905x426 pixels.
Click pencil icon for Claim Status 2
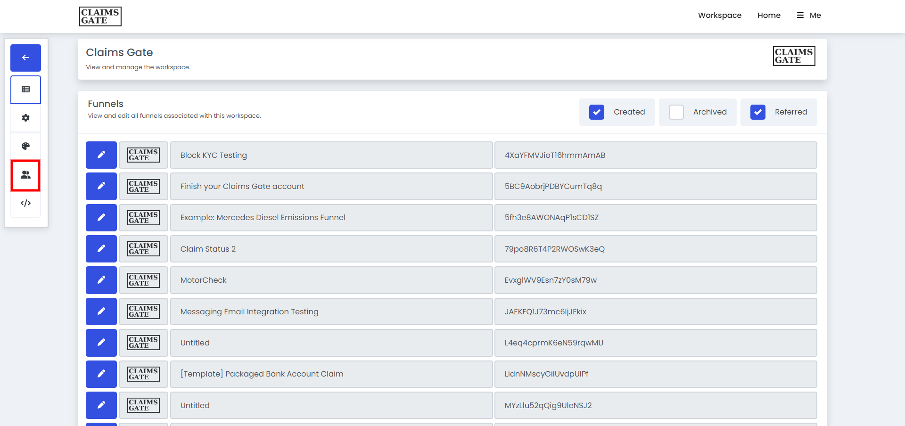pos(101,249)
